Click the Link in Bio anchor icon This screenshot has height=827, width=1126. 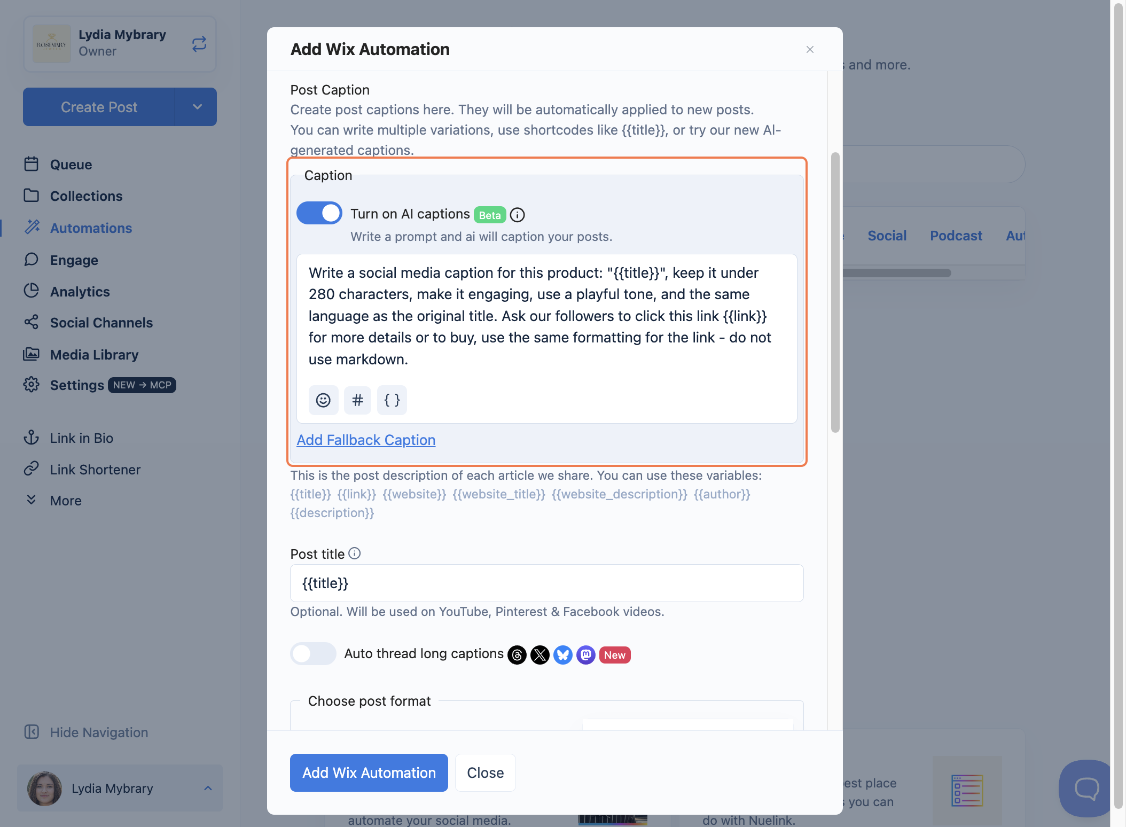point(32,438)
